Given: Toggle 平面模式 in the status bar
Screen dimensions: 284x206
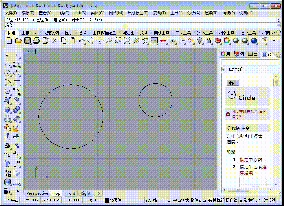Looking at the screenshot, I should (181, 200).
